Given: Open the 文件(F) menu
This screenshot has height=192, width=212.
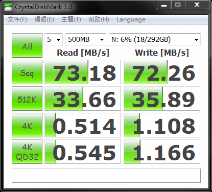Looking at the screenshot, I should [x=17, y=19].
